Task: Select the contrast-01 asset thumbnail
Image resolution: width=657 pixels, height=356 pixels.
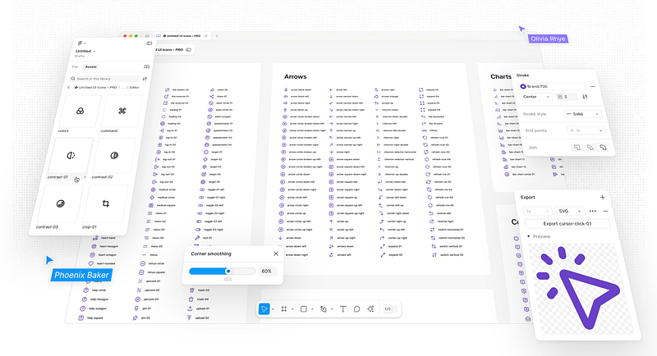Action: (71, 156)
